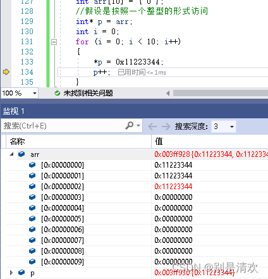The width and height of the screenshot is (268, 279).
Task: Click the 0x00000000 value of [0x00000004]
Action: (173, 208)
